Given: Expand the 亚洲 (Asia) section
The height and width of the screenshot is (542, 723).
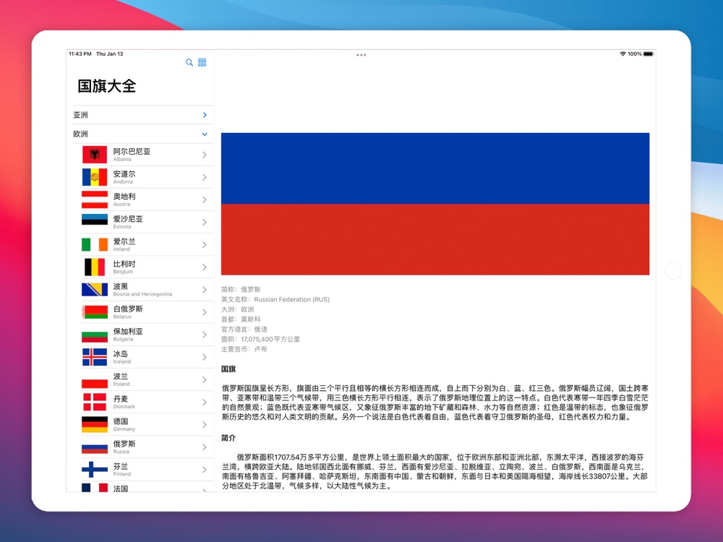Looking at the screenshot, I should 143,115.
